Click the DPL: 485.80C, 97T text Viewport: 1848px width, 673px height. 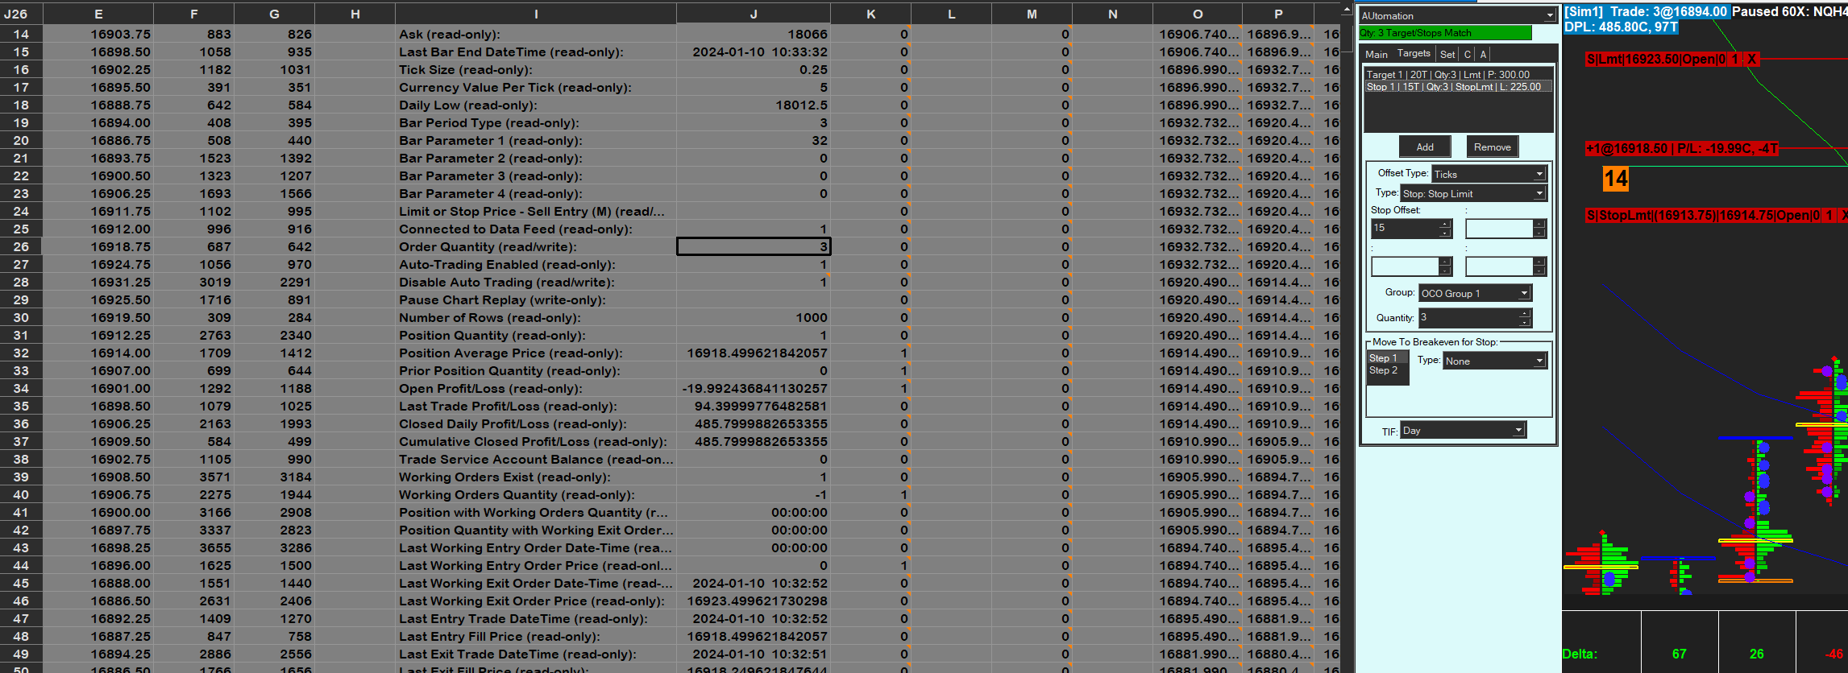click(x=1621, y=27)
